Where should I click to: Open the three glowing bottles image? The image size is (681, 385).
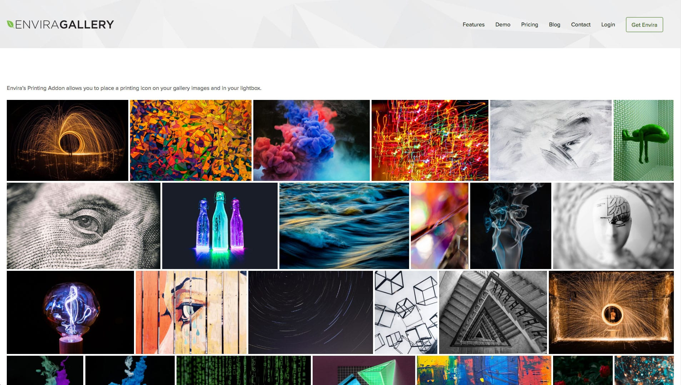point(220,226)
